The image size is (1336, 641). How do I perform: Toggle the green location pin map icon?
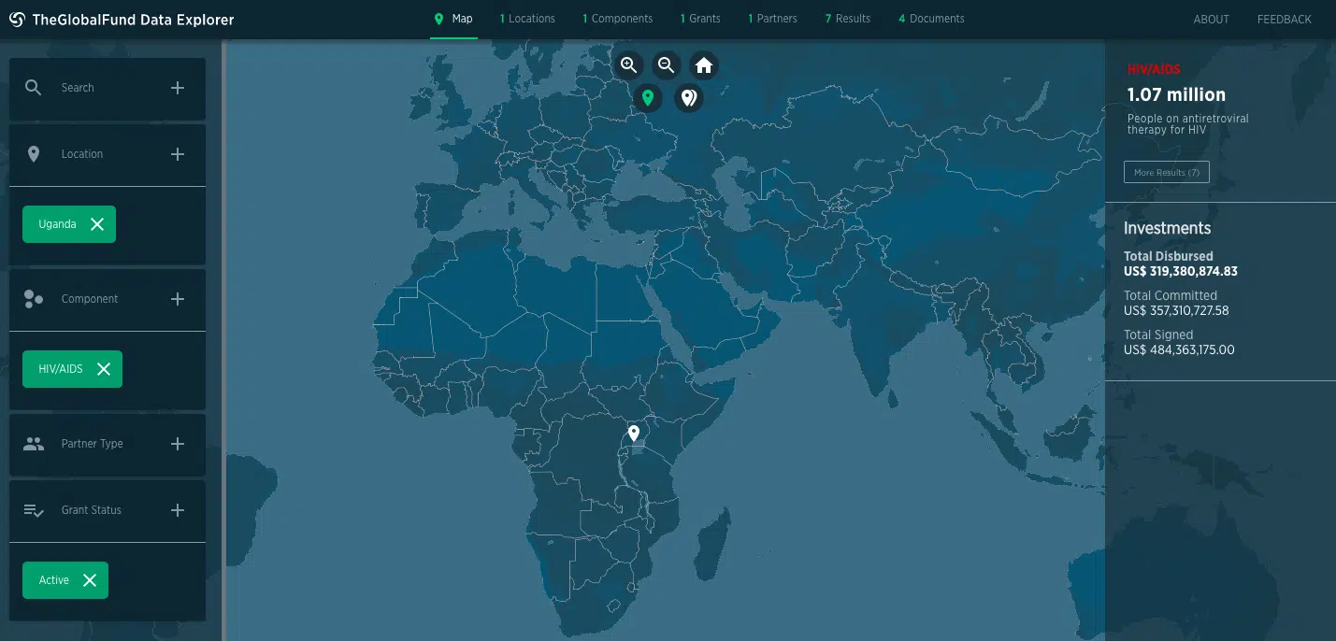(648, 97)
